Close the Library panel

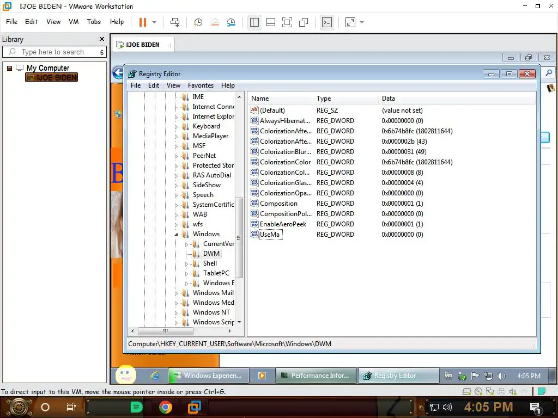(x=102, y=39)
